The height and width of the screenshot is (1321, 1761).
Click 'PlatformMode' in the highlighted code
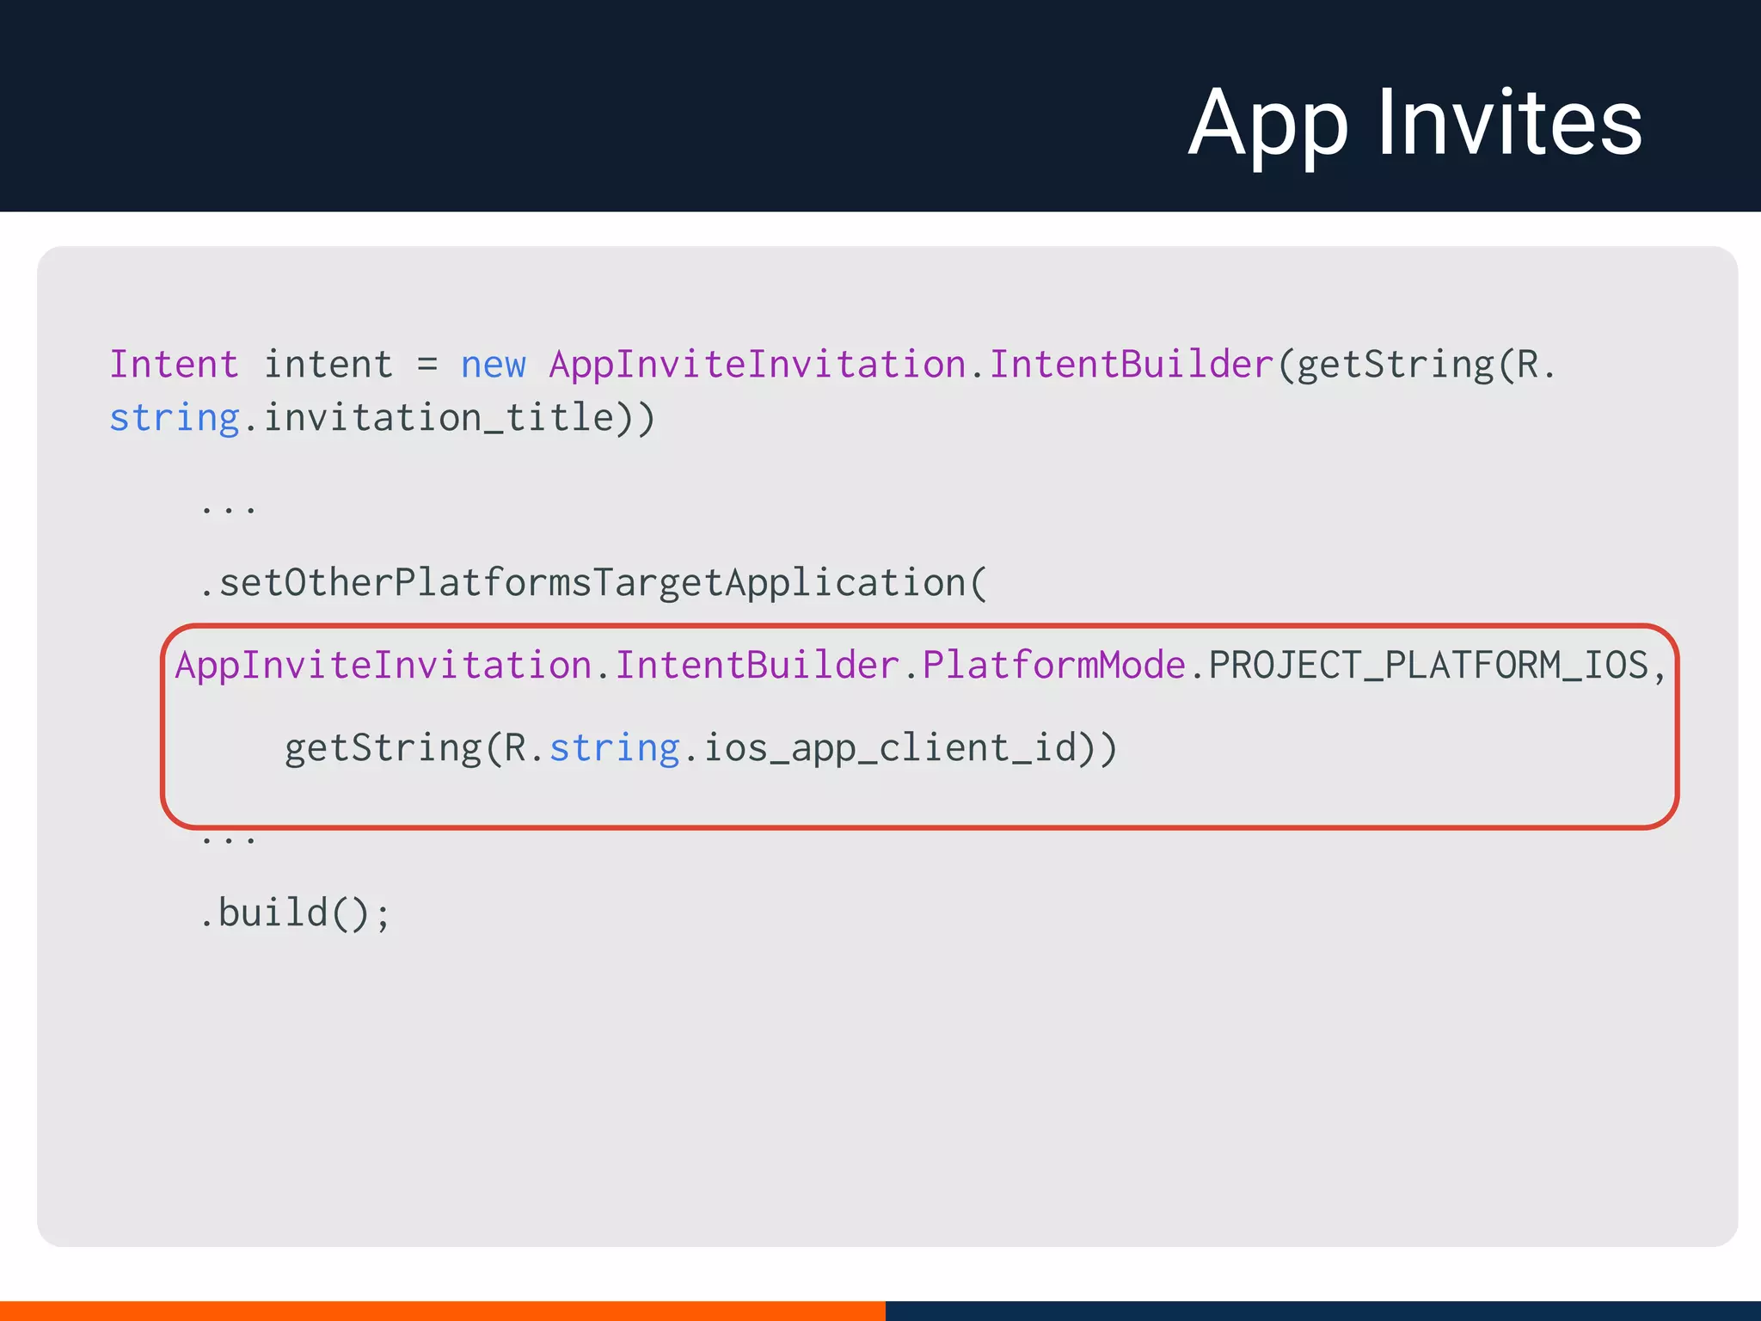[x=1053, y=666]
